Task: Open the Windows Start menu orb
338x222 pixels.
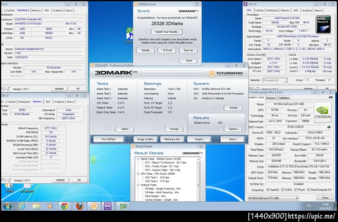Action: coord(7,206)
